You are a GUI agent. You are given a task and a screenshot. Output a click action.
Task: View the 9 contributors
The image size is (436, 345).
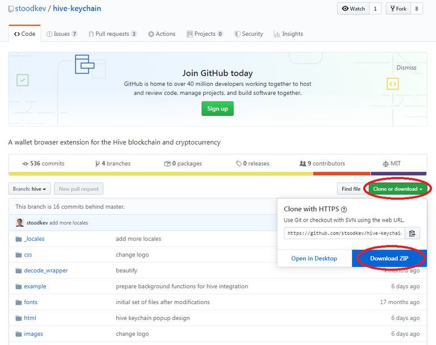tap(322, 164)
